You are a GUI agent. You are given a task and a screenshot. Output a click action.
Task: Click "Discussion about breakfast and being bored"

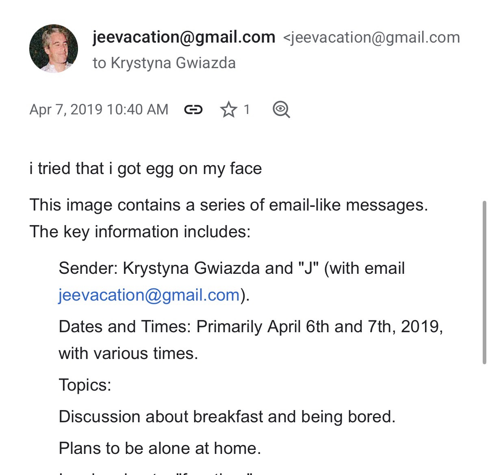(x=227, y=417)
